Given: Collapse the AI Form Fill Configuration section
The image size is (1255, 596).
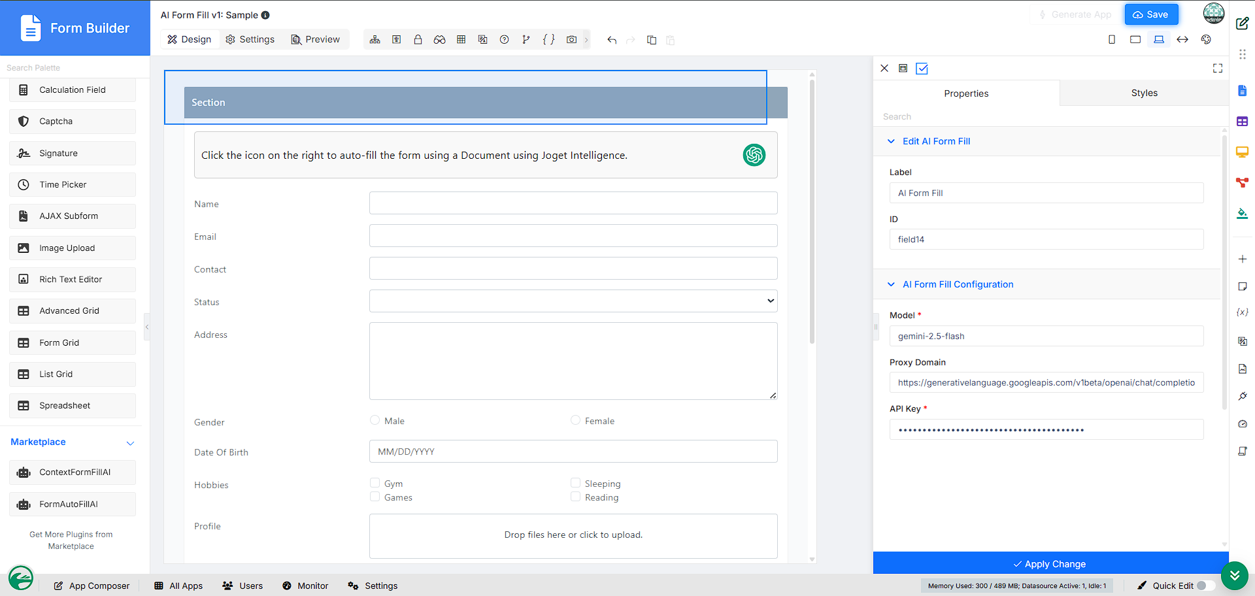Looking at the screenshot, I should pyautogui.click(x=891, y=284).
